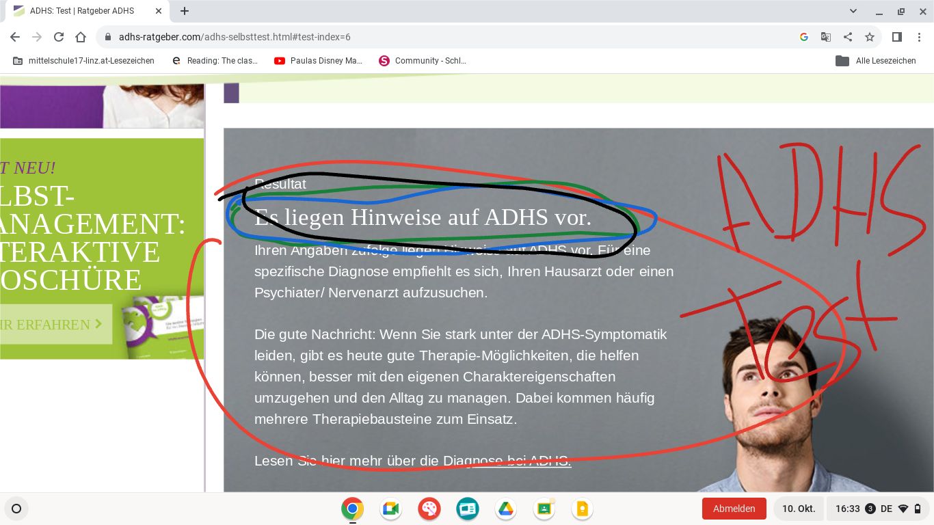Click the translate page icon in address bar
Image resolution: width=934 pixels, height=525 pixels.
(826, 37)
